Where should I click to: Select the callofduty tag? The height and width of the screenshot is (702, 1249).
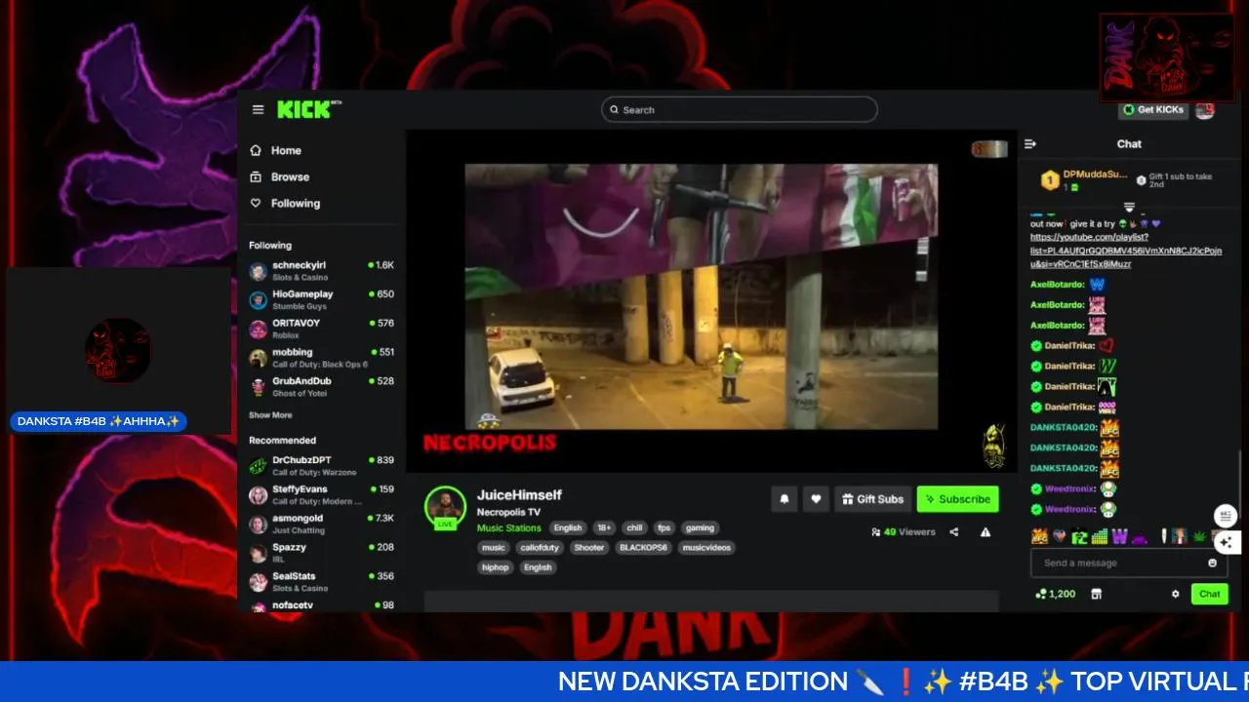[x=539, y=547]
